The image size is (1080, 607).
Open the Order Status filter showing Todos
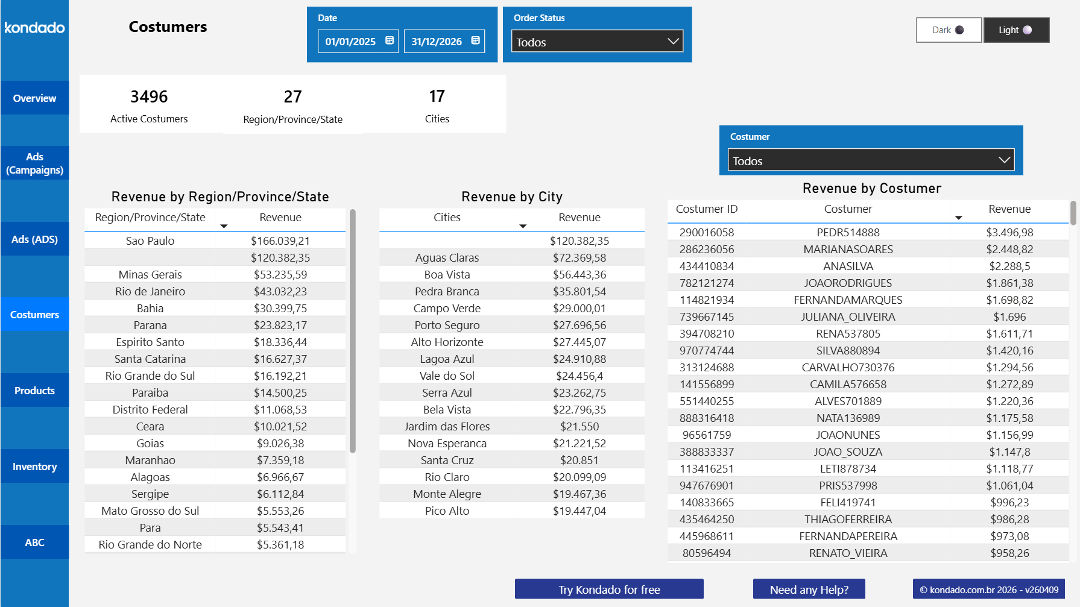[596, 41]
